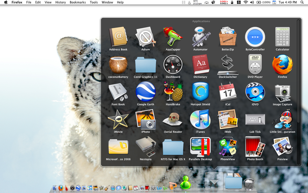Open the File menu

[x=29, y=2]
